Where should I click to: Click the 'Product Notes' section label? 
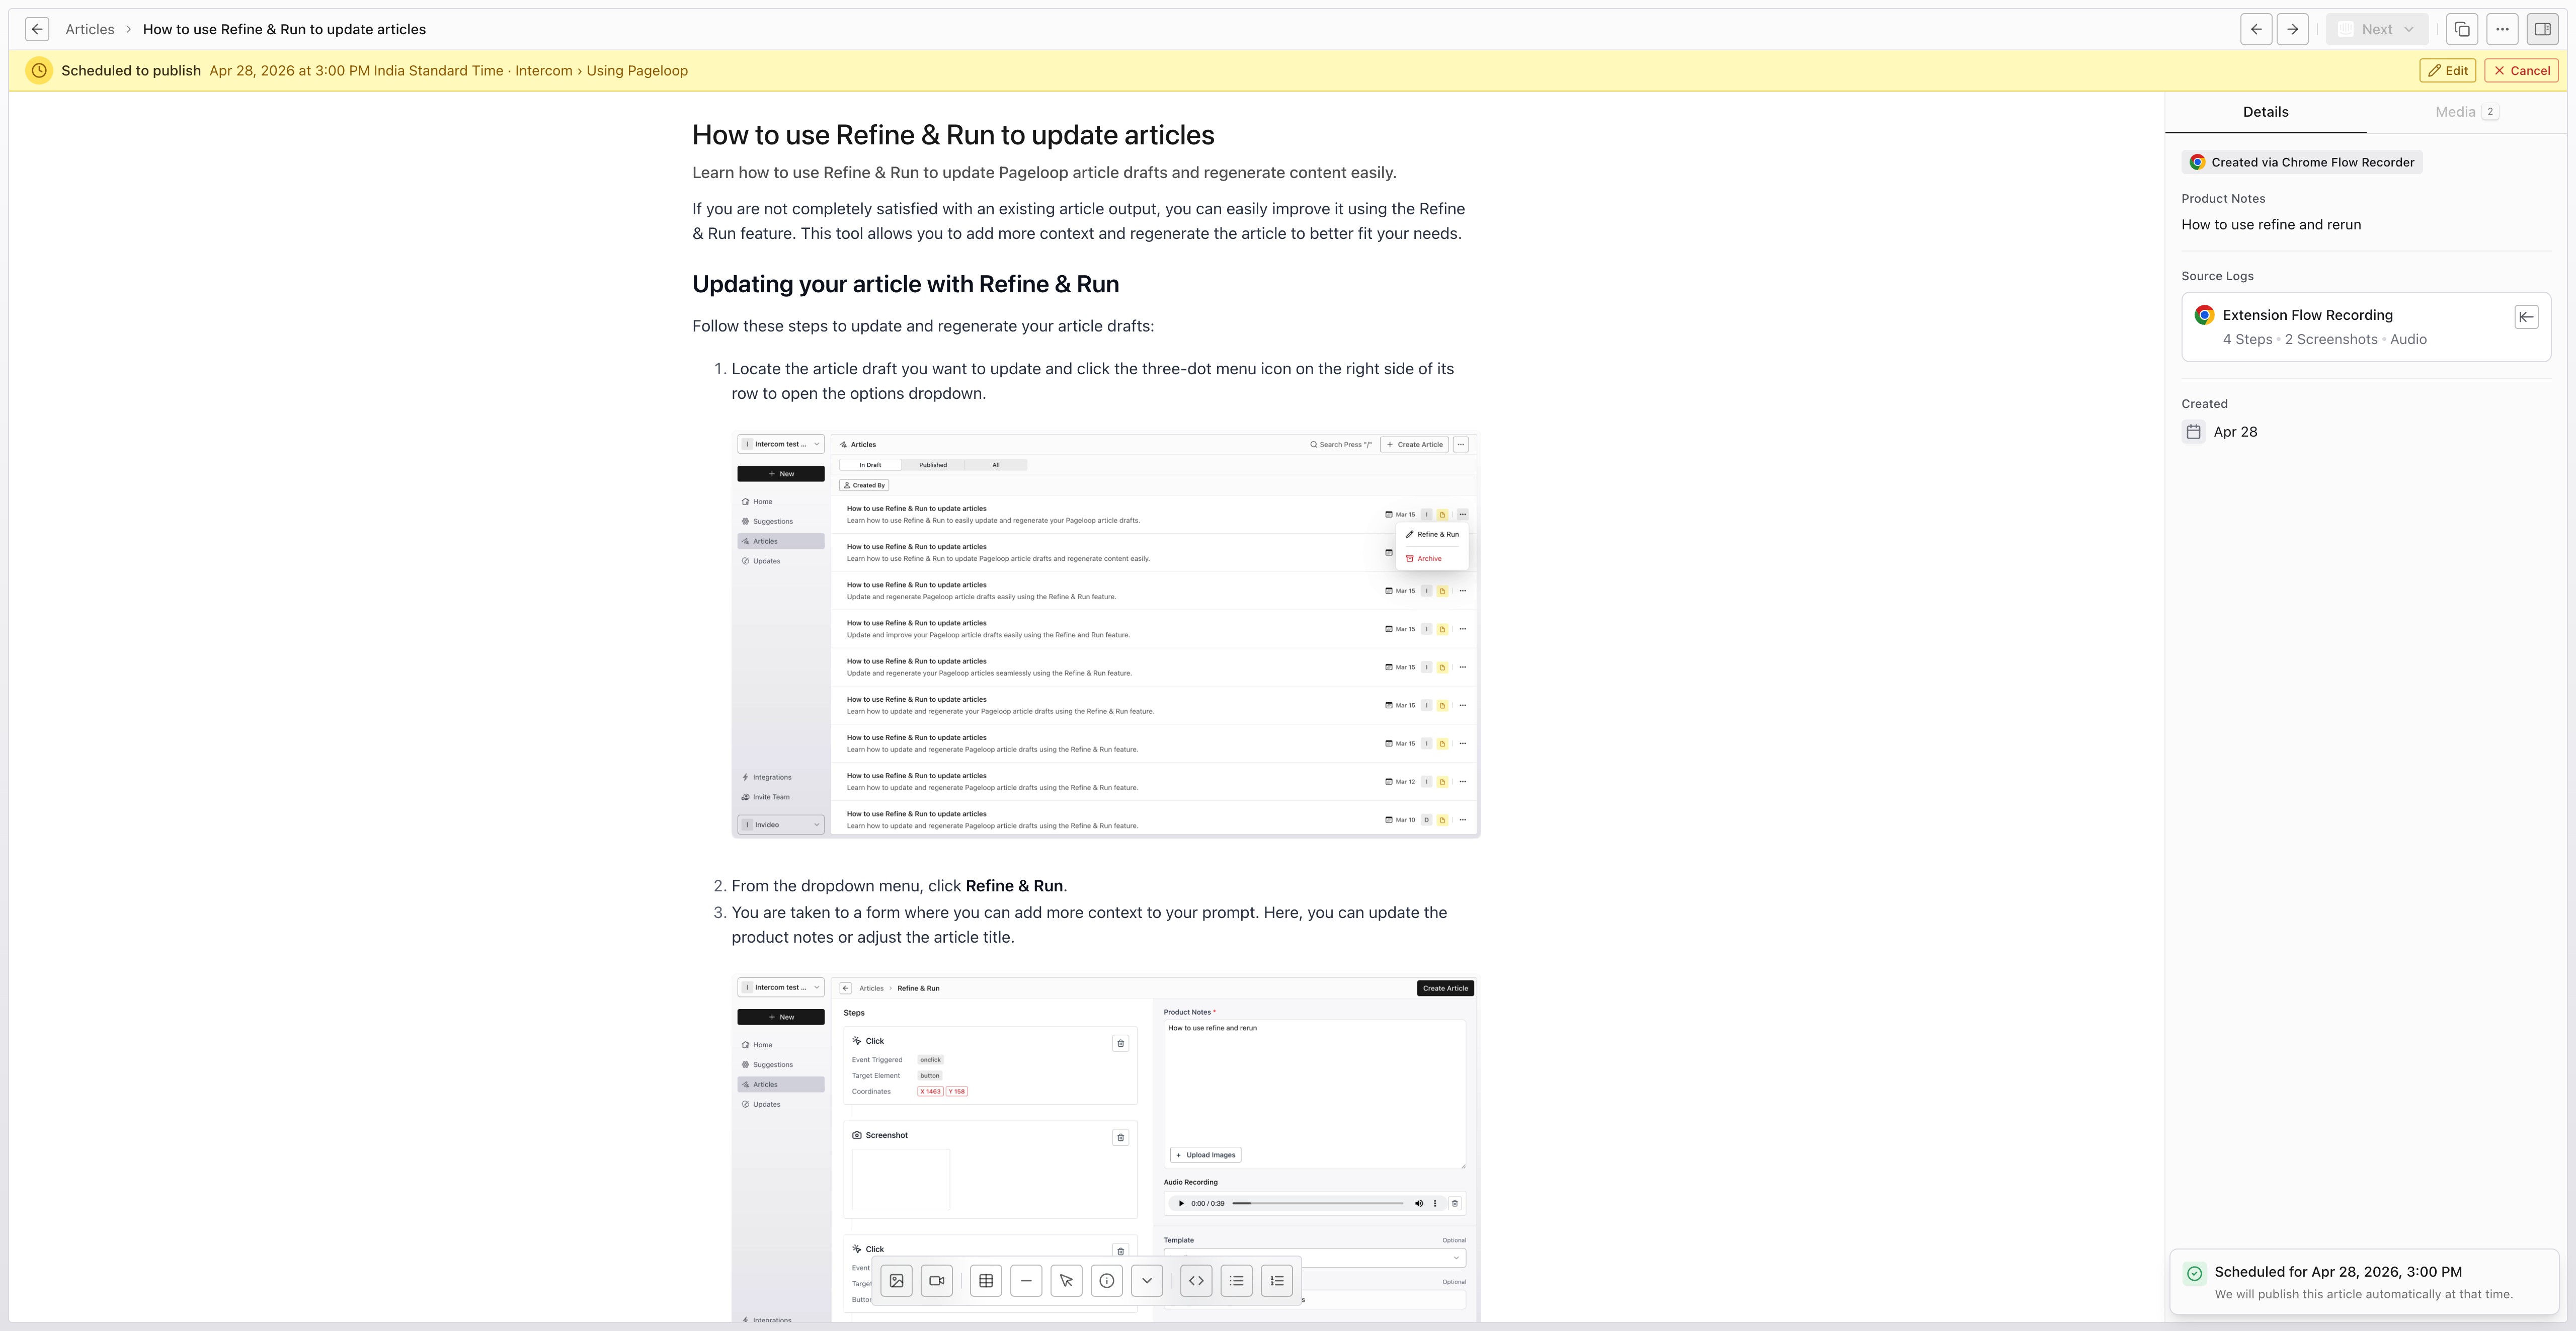[2223, 199]
